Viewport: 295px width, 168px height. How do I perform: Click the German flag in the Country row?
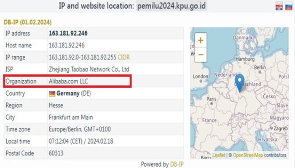(x=53, y=93)
